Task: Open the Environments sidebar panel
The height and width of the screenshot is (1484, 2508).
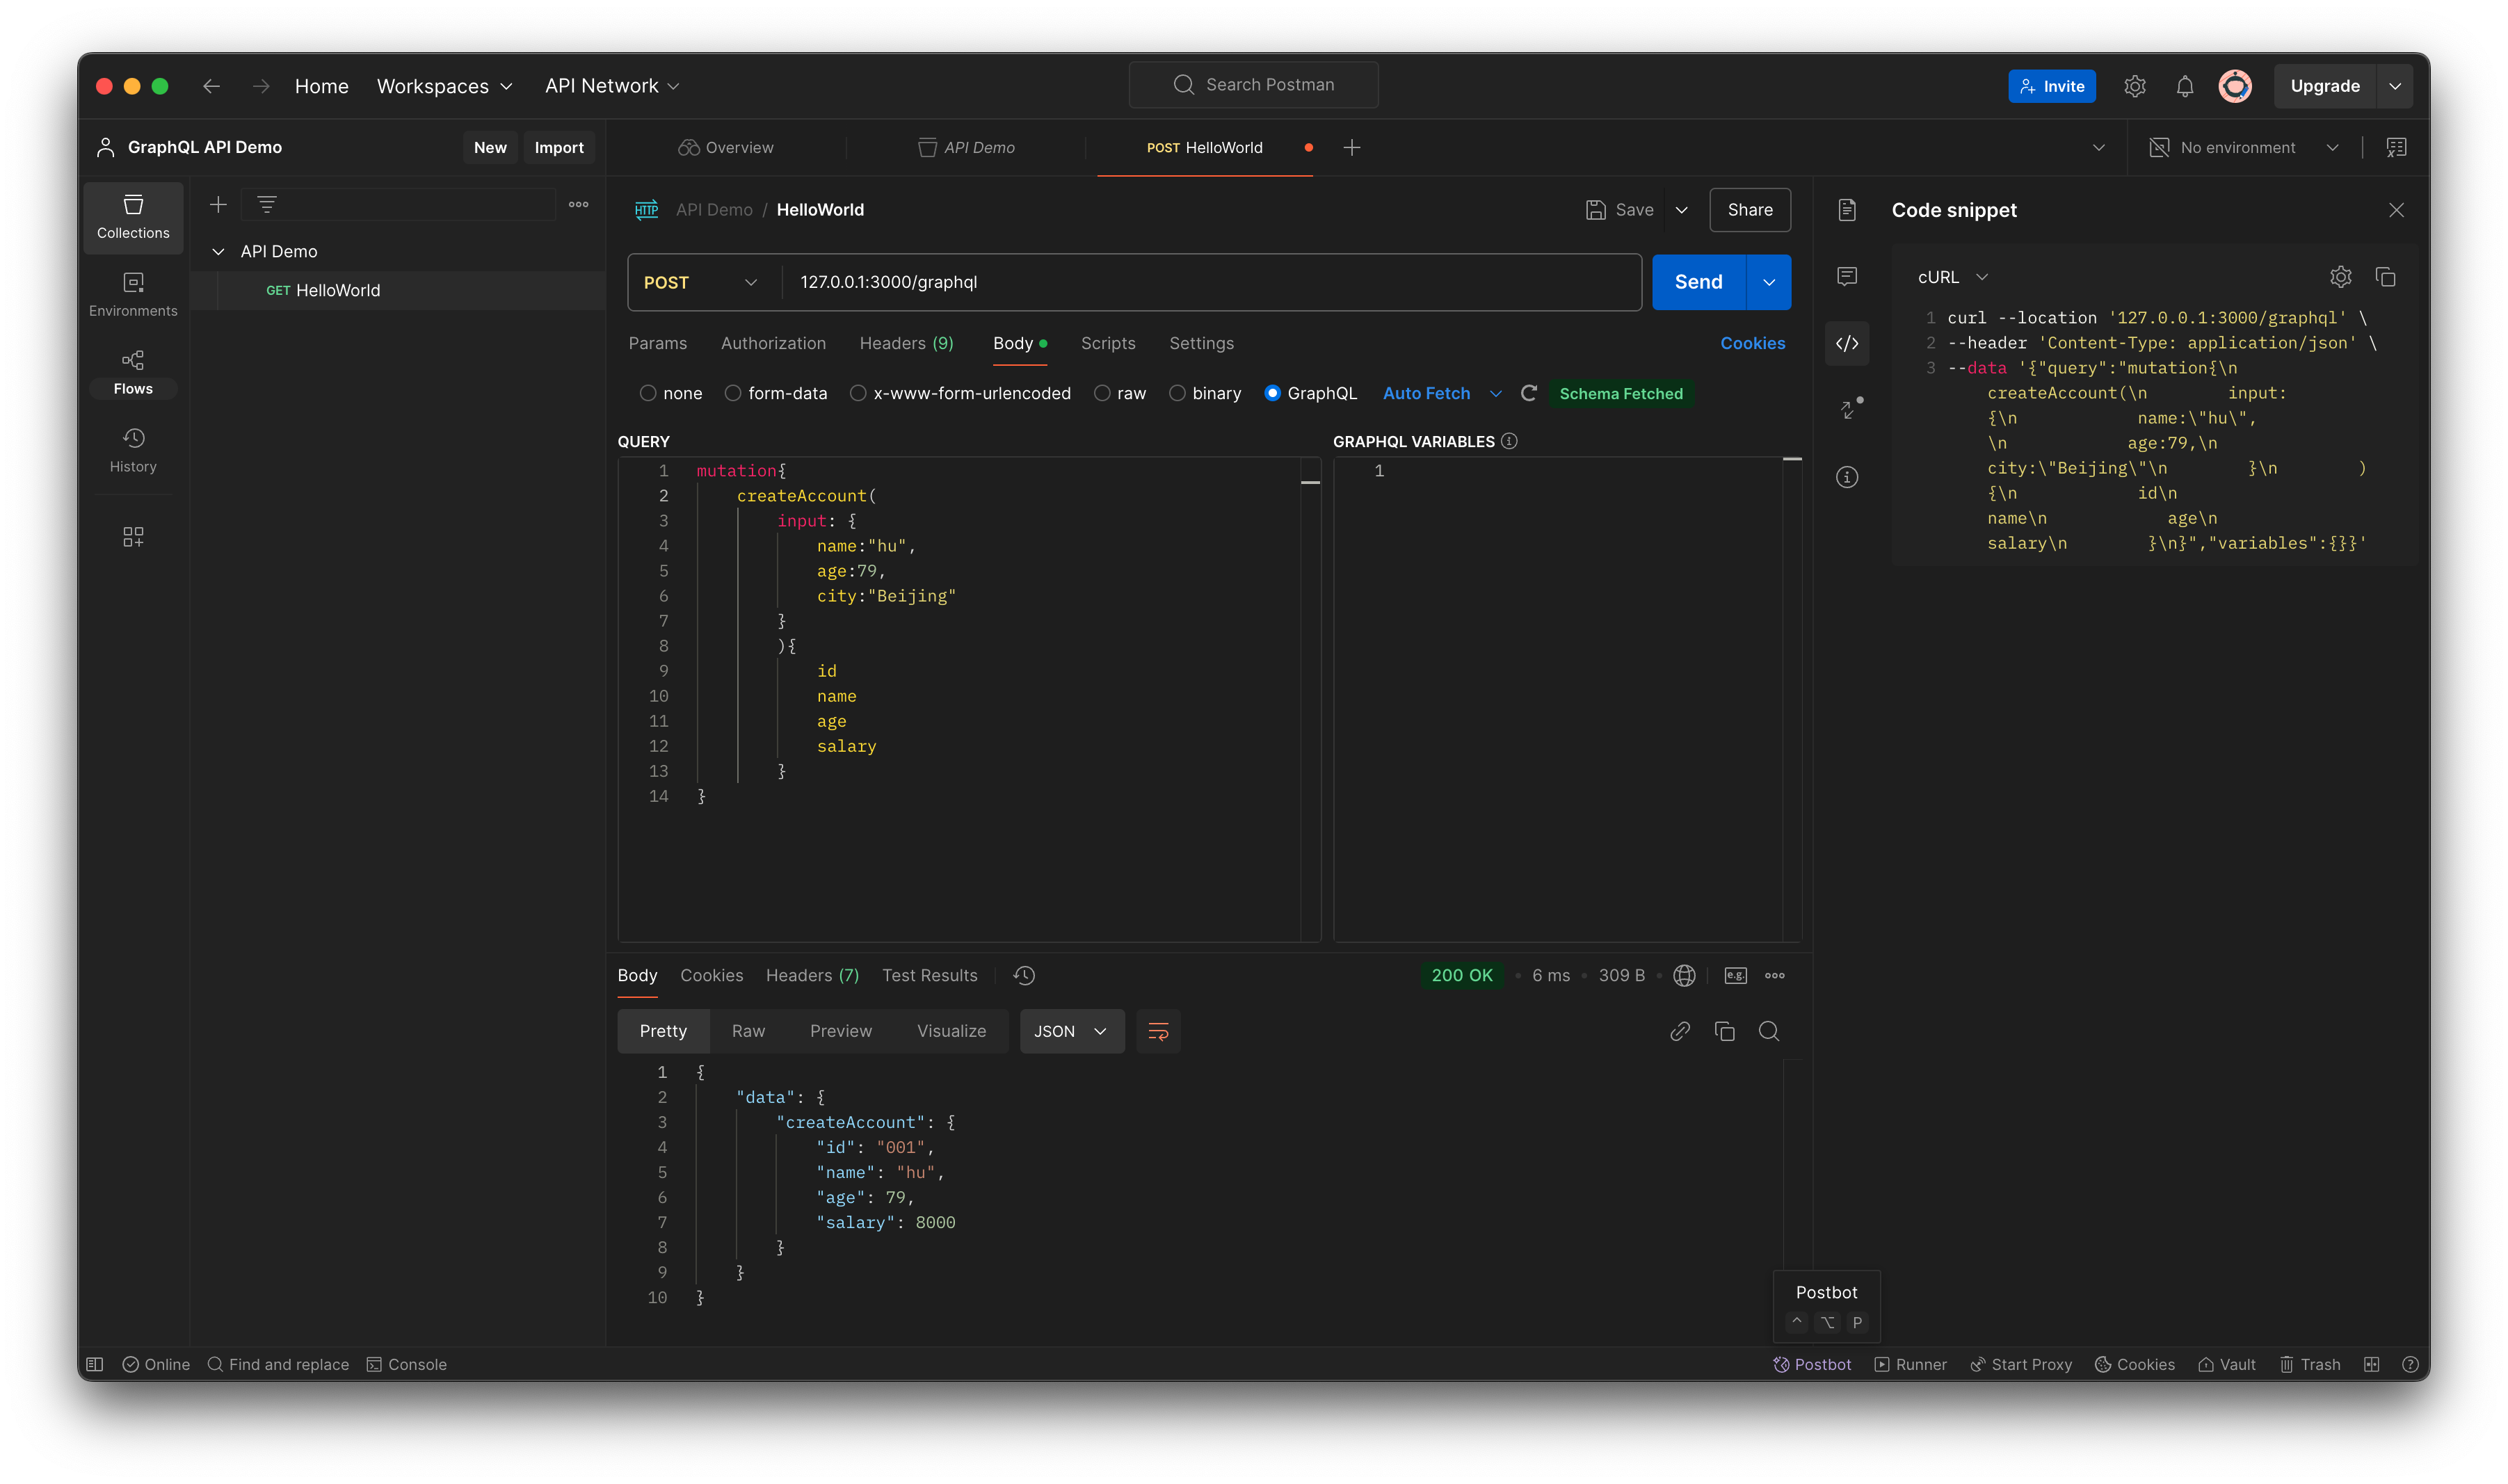Action: (133, 293)
